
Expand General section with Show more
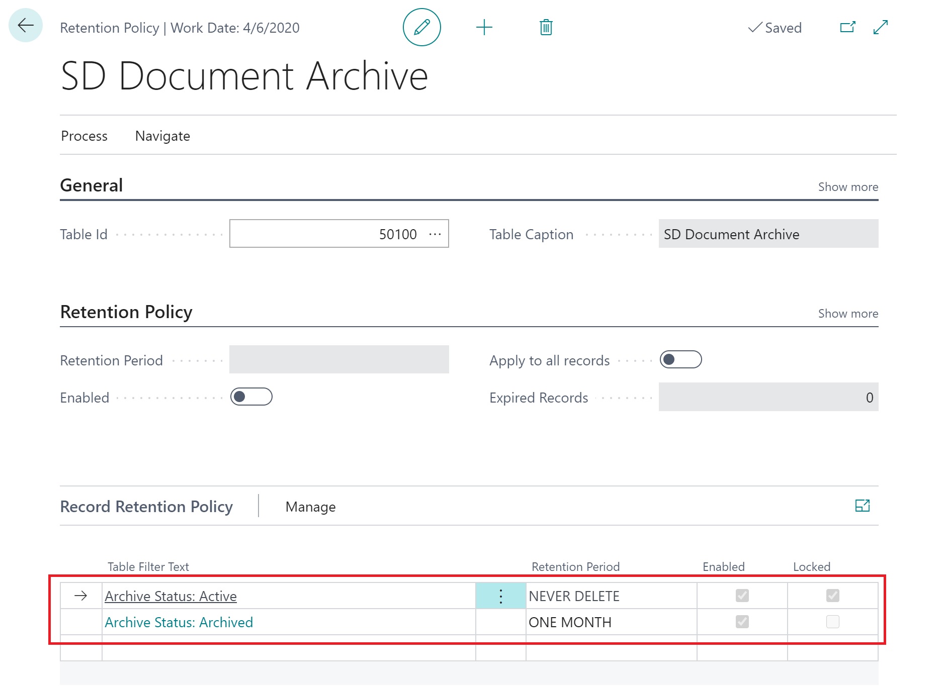coord(848,187)
